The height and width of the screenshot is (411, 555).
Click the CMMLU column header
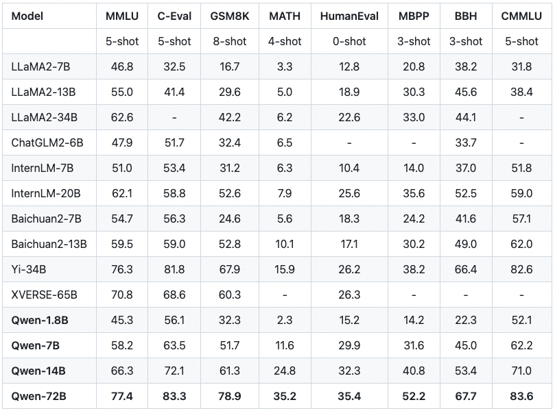[521, 16]
